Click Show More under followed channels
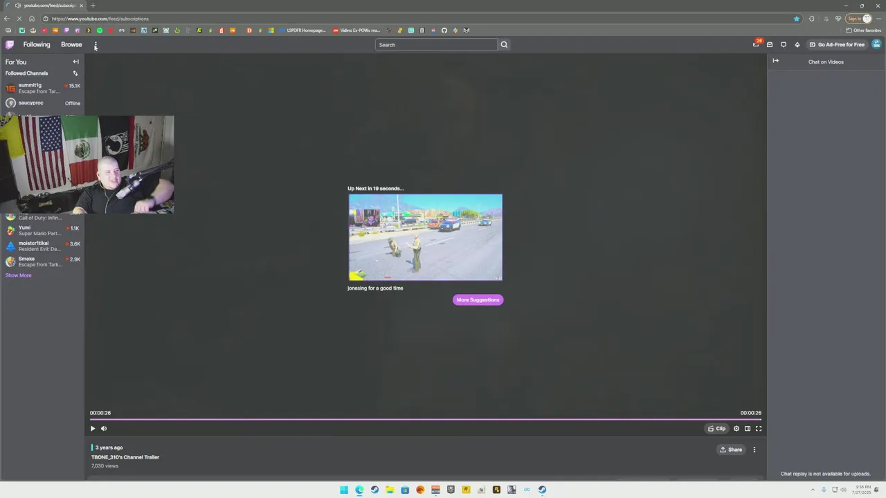886x498 pixels. 18,275
